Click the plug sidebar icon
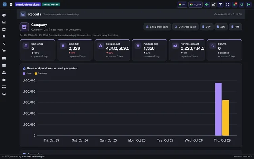The width and height of the screenshot is (254, 159). pos(4,37)
